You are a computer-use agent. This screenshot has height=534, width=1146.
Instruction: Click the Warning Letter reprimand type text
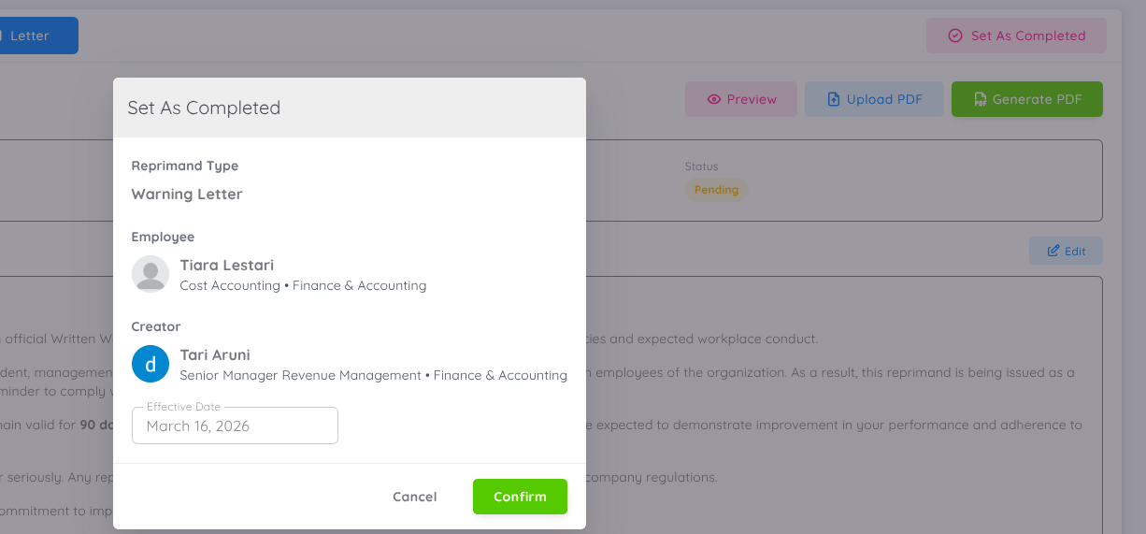click(x=187, y=195)
